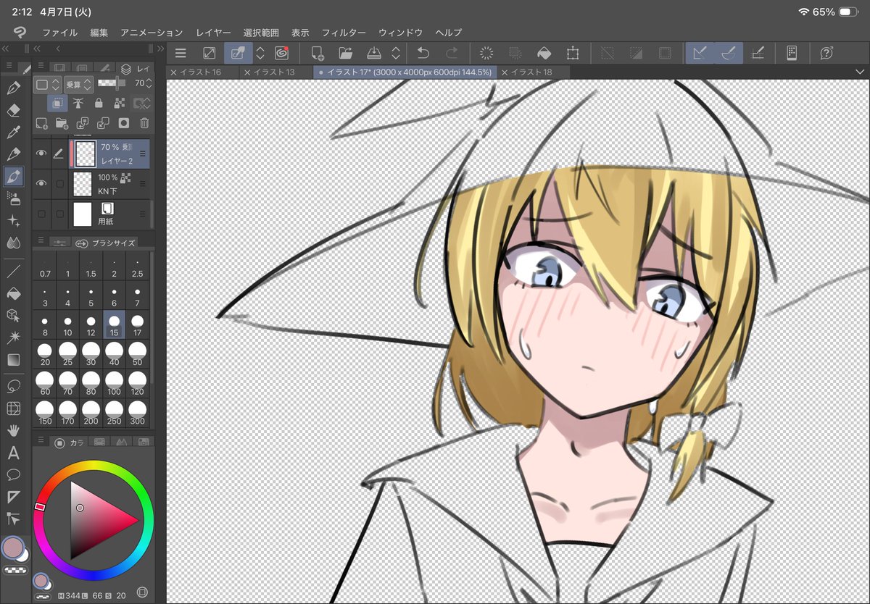
Task: Toggle visibility of the KN下 layer
Action: point(41,183)
